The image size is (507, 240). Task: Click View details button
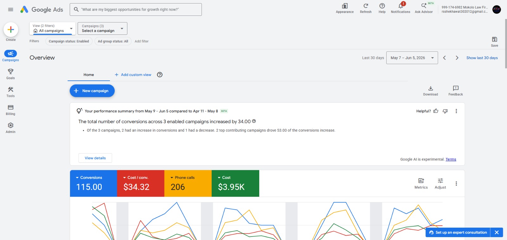tap(95, 158)
